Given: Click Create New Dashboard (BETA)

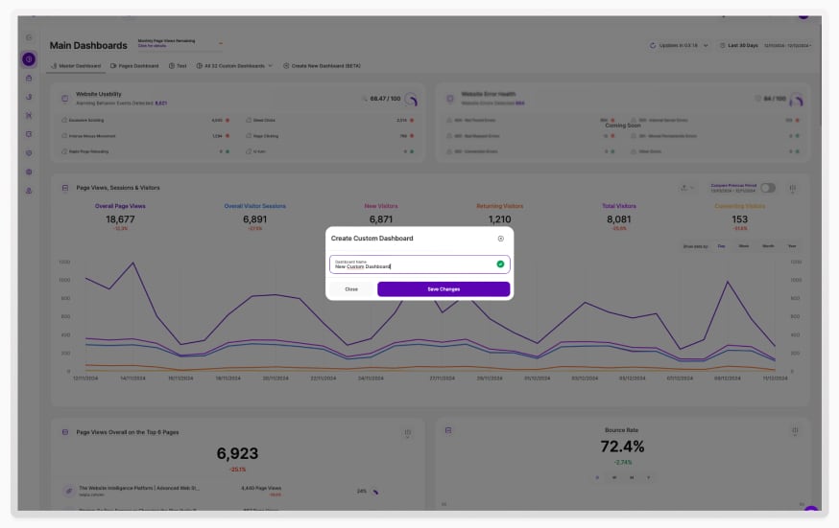Looking at the screenshot, I should (x=322, y=66).
